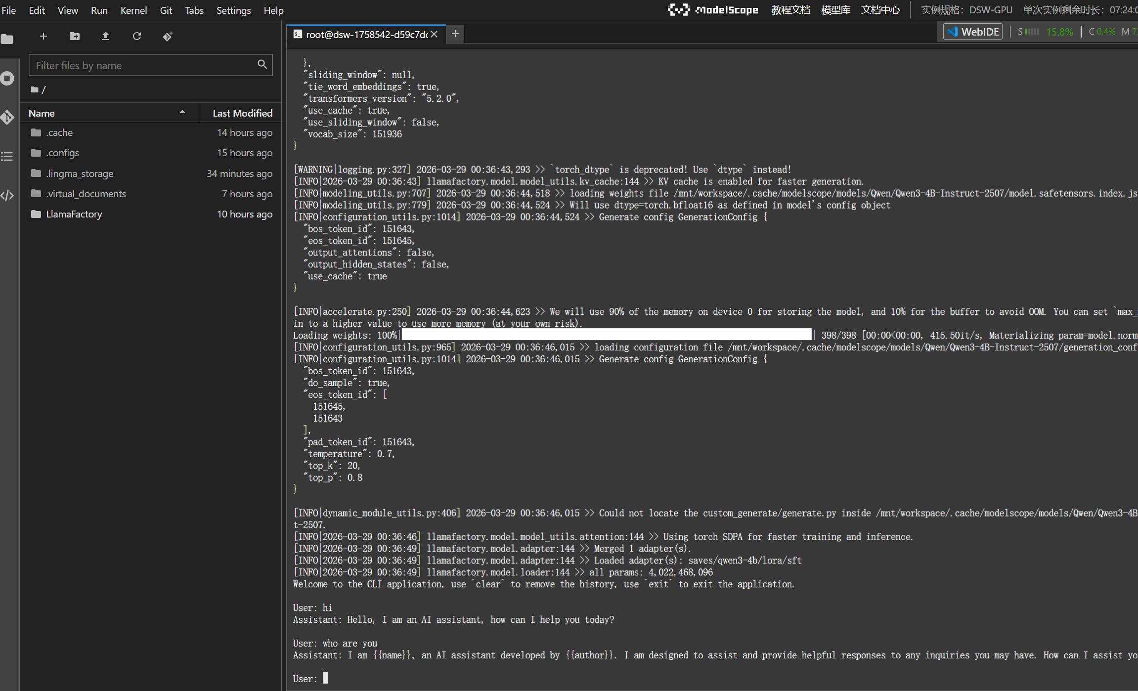Open new tab with plus button
The height and width of the screenshot is (691, 1138).
click(455, 34)
